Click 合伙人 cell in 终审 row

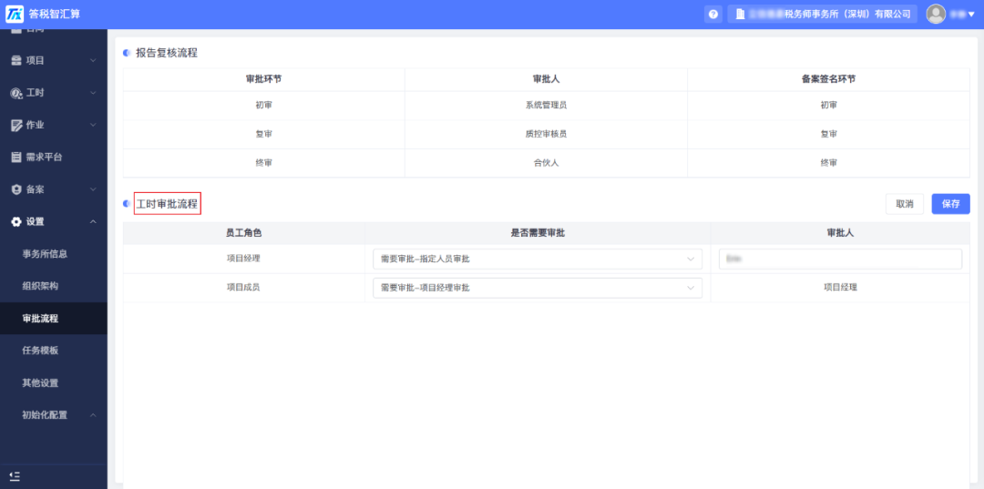coord(546,163)
